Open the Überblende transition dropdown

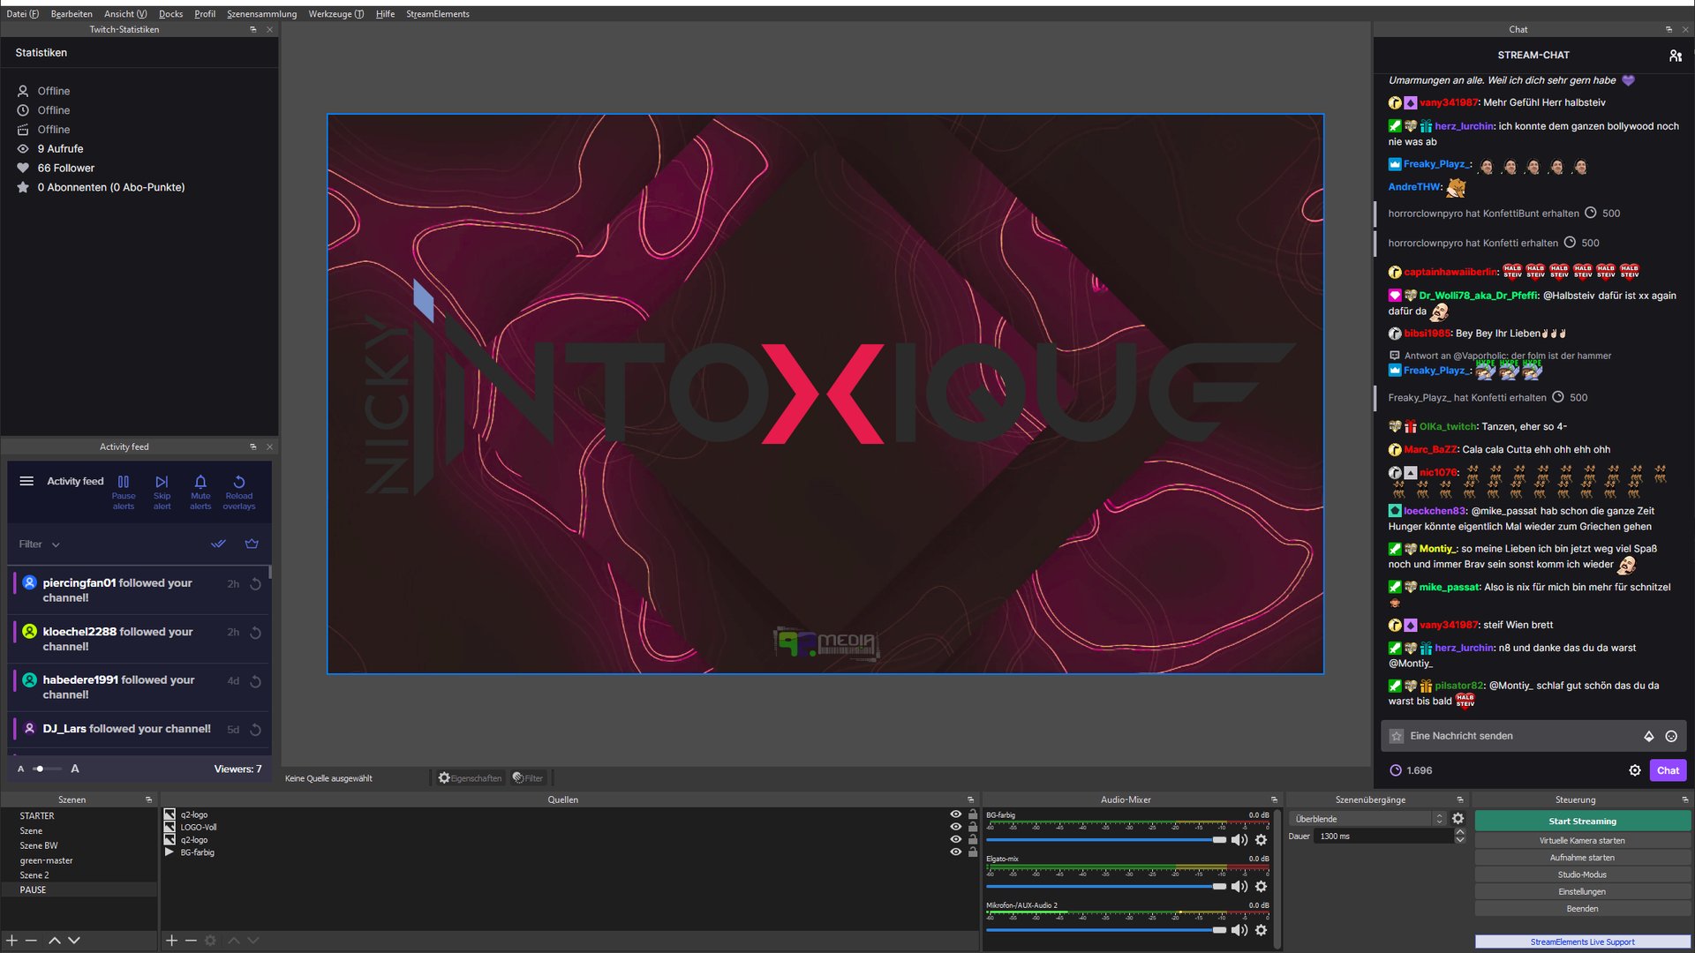click(1367, 819)
